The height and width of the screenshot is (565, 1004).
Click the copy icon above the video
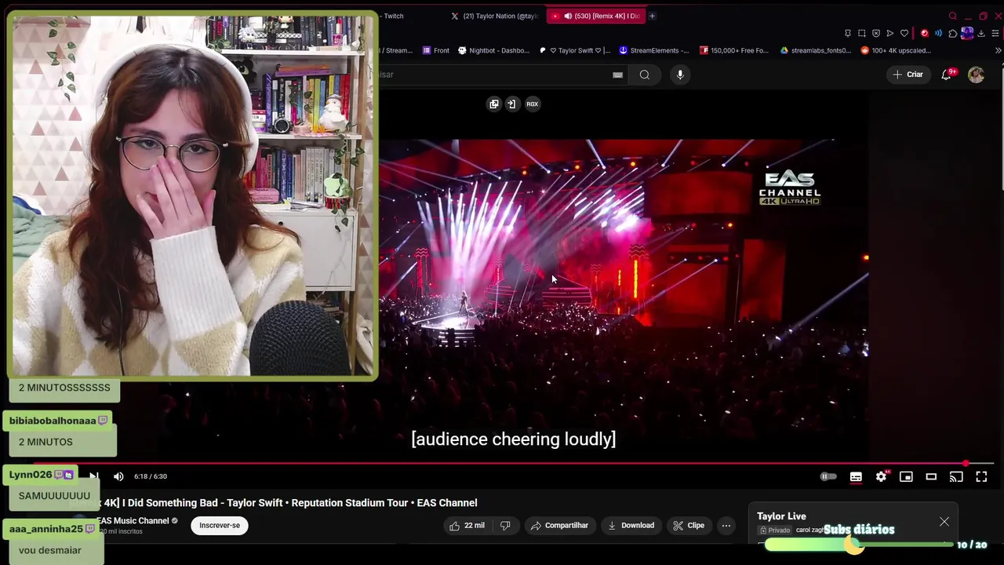[494, 104]
